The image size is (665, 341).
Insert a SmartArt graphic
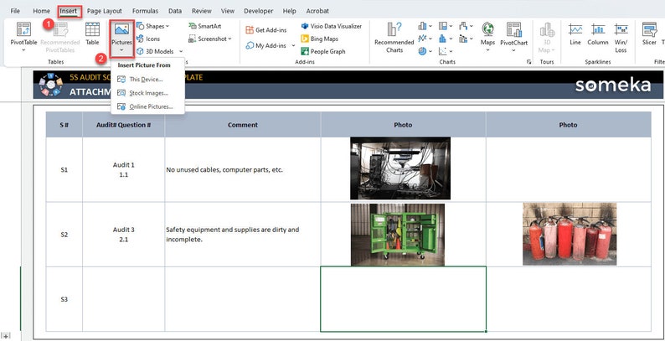pyautogui.click(x=205, y=26)
